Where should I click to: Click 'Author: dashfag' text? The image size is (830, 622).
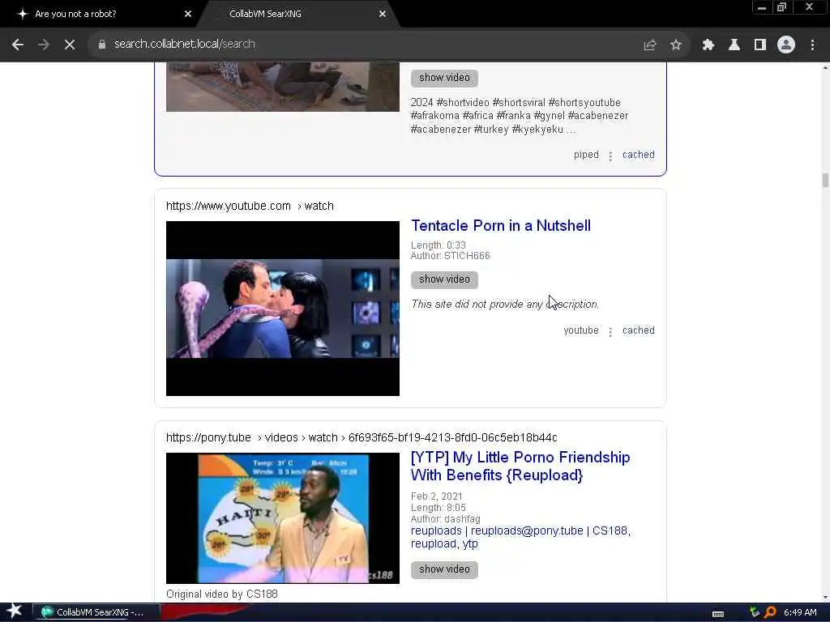[446, 519]
